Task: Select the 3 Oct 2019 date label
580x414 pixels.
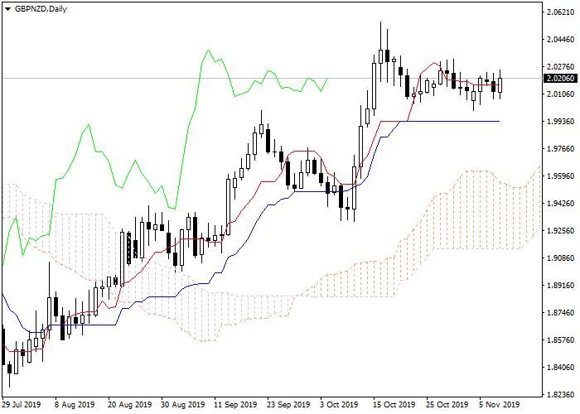Action: point(339,405)
